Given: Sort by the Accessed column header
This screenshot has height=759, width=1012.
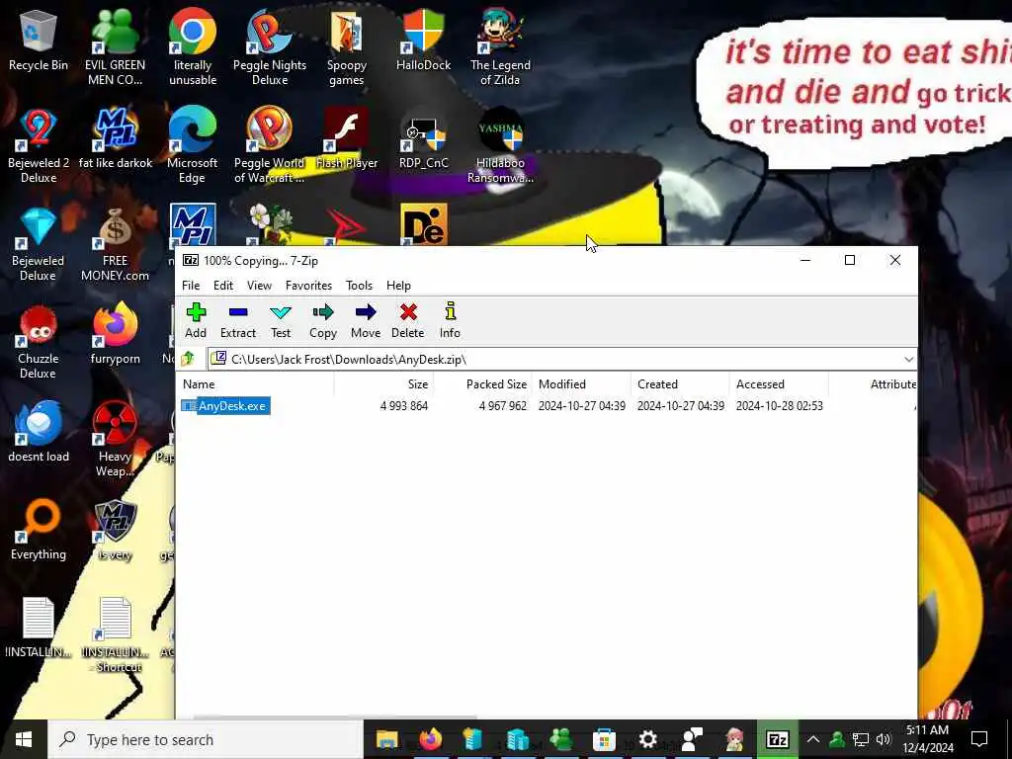Looking at the screenshot, I should click(779, 384).
